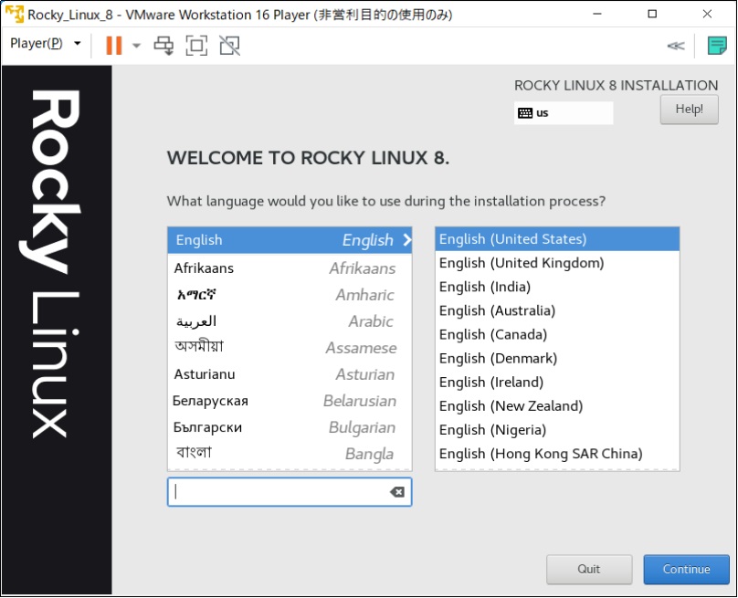
Task: Click the VMware Player icon in the title bar
Action: pos(13,15)
